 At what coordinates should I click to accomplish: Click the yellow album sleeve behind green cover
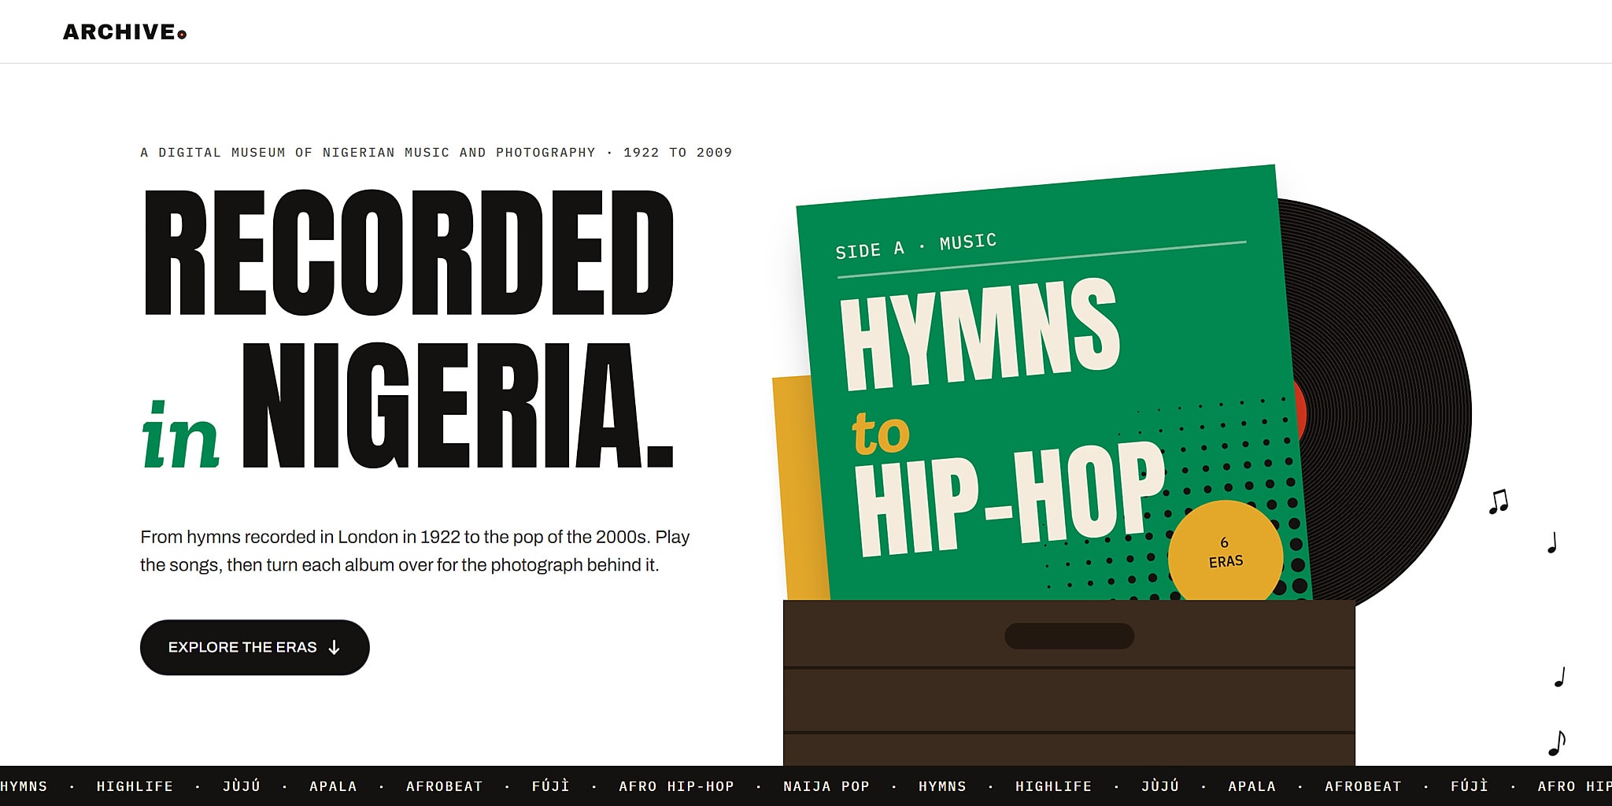pyautogui.click(x=799, y=488)
